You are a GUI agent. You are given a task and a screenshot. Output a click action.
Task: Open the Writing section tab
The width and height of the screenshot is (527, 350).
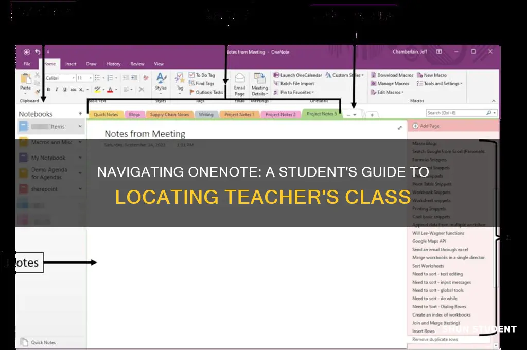point(206,115)
